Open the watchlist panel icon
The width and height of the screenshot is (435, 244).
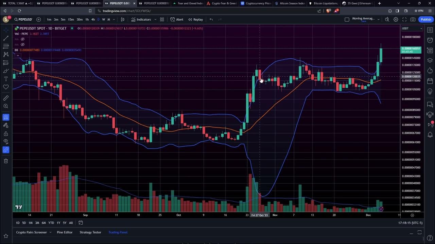[x=430, y=30]
